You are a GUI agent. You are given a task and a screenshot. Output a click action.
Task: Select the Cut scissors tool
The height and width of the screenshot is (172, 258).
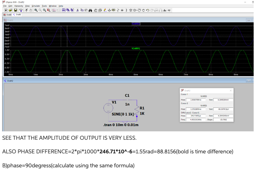click(x=77, y=10)
